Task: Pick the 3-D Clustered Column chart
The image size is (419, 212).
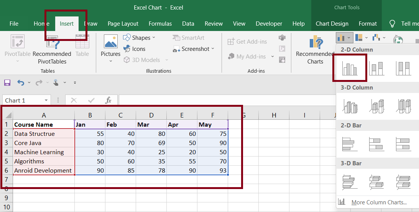Action: (349, 106)
